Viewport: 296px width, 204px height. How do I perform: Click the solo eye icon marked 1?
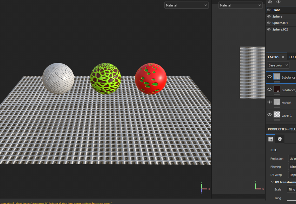coord(278,2)
